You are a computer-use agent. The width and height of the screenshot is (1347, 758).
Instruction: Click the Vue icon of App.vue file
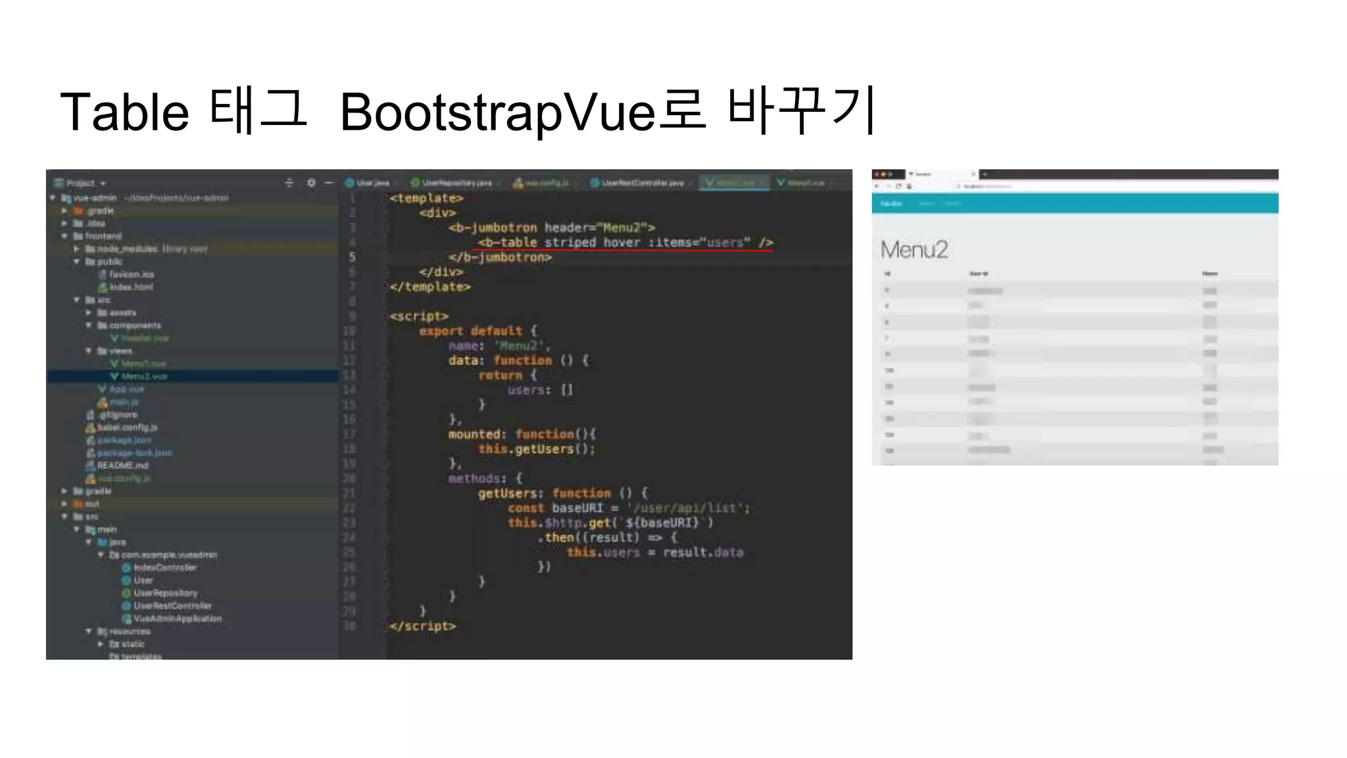[102, 389]
